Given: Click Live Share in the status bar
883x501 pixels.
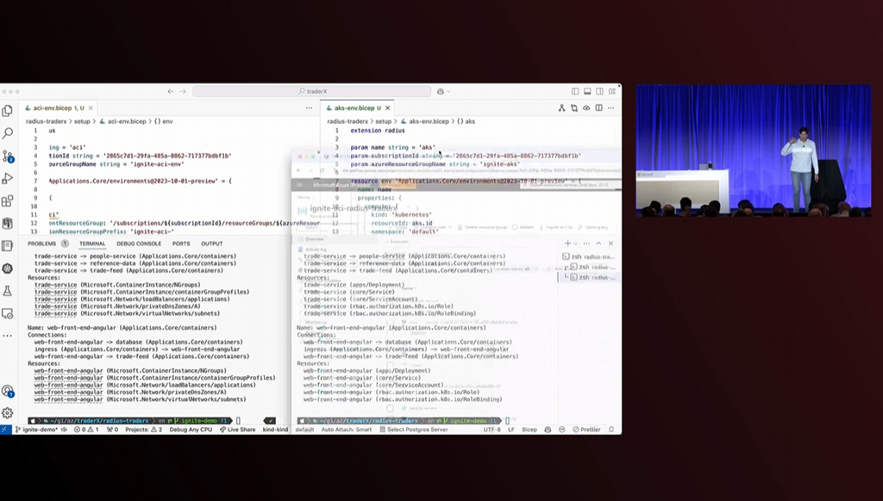Looking at the screenshot, I should click(237, 429).
